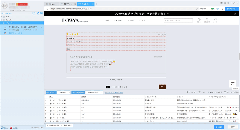Open the three-dot more options menu
The width and height of the screenshot is (240, 130).
click(x=222, y=9)
